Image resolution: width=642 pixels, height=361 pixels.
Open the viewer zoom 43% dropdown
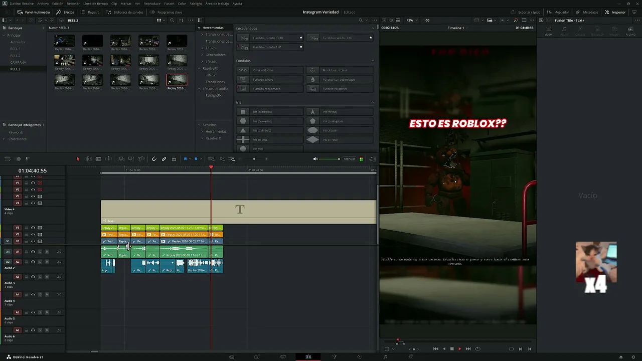[412, 20]
